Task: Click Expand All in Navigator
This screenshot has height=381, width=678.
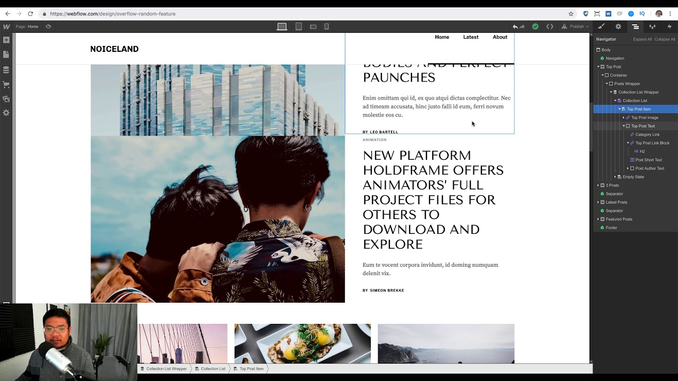Action: [x=643, y=39]
